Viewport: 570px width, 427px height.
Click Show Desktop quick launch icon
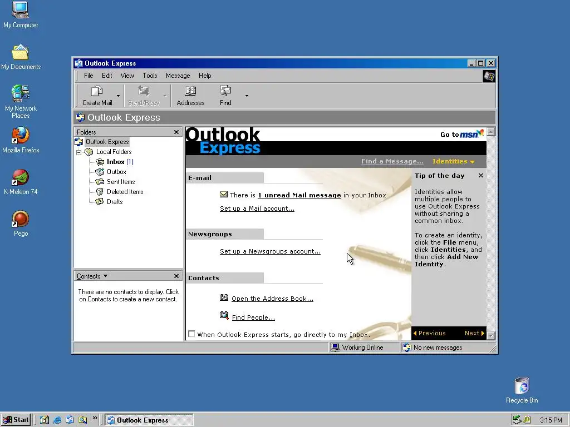[x=45, y=420]
